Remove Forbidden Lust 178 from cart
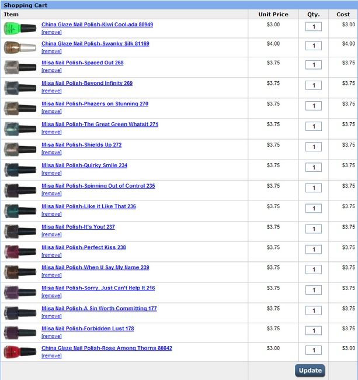 coord(51,336)
